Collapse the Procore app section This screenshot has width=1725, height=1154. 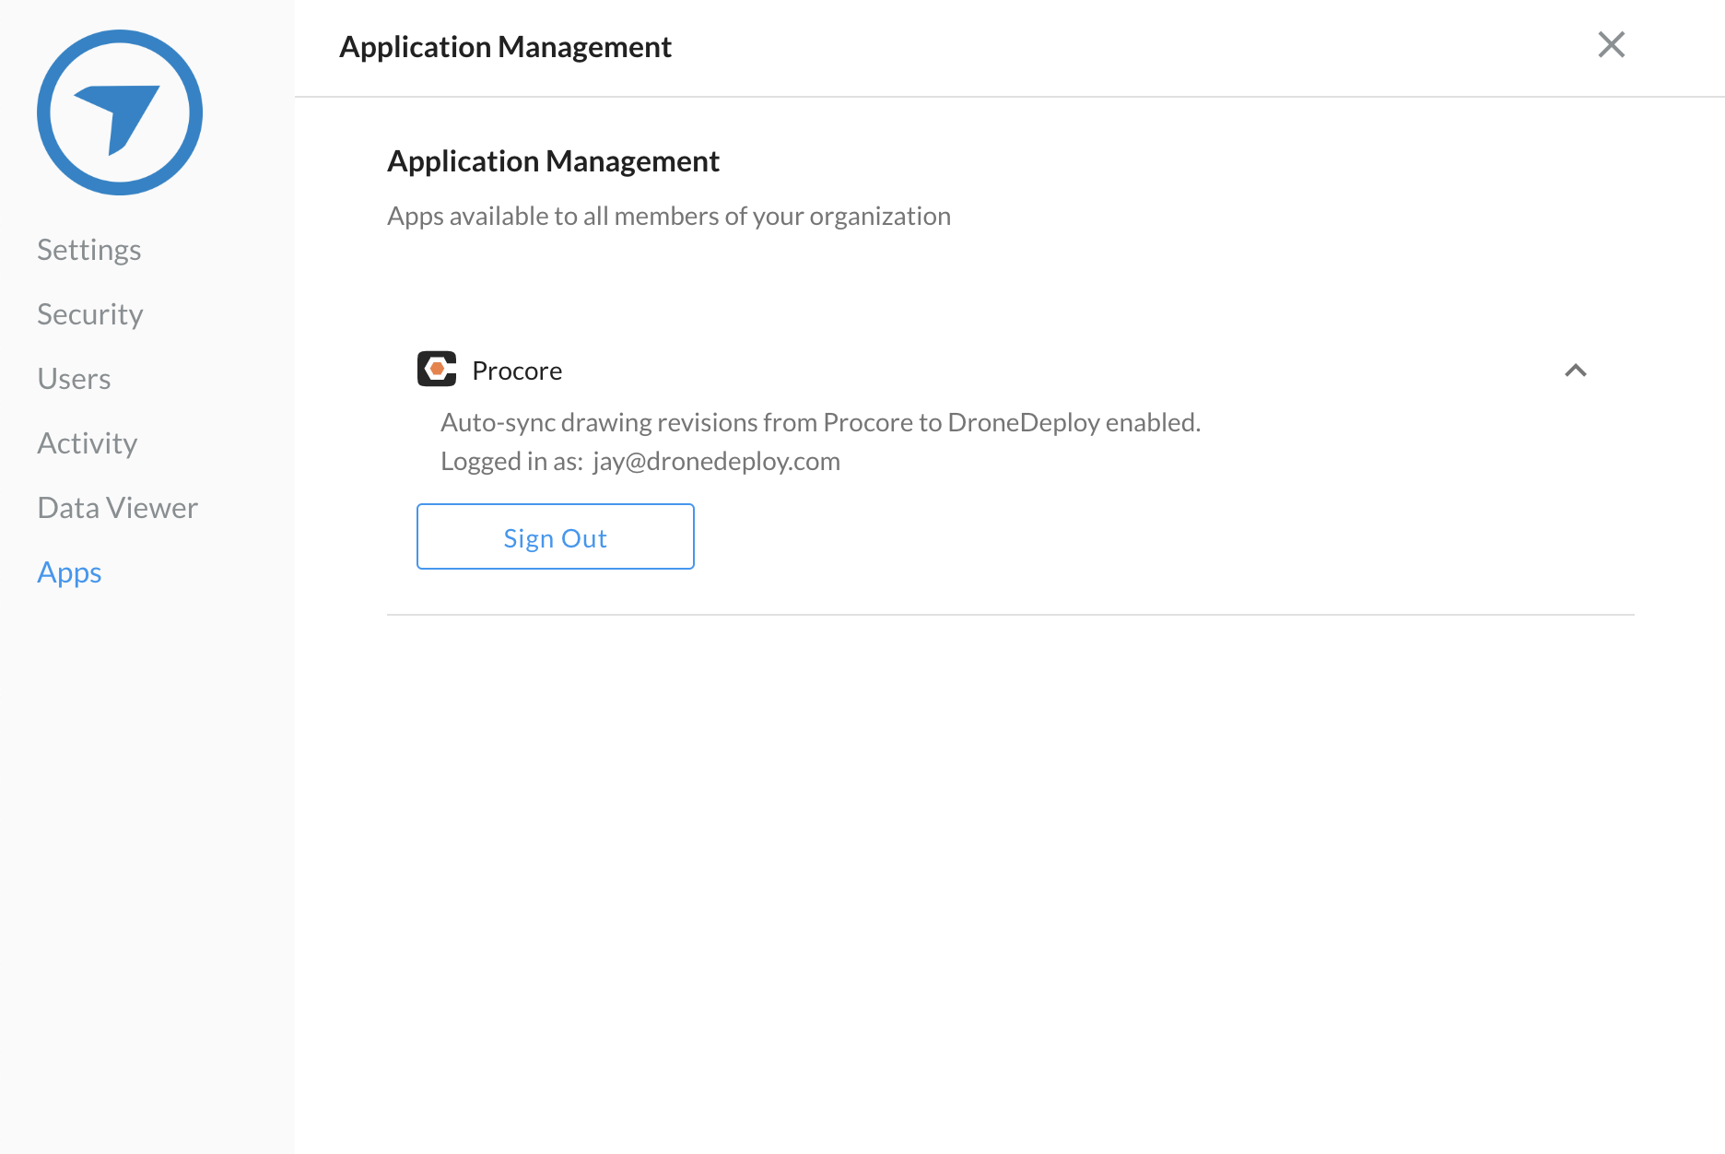(x=1576, y=371)
